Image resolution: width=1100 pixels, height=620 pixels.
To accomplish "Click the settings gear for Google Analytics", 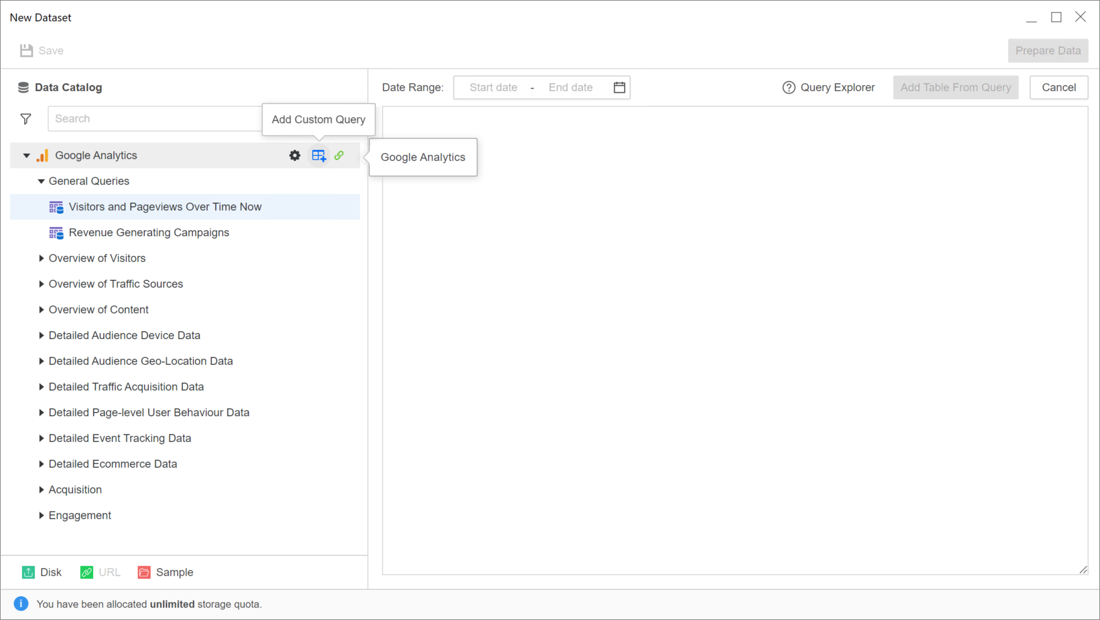I will click(295, 155).
